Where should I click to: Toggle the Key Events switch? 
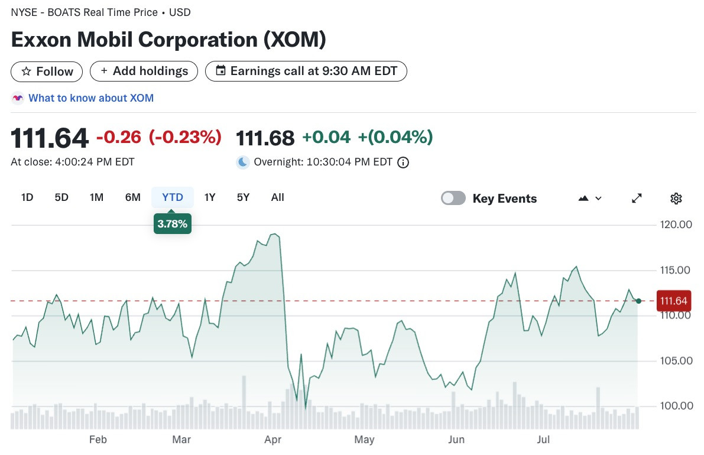[x=453, y=198]
